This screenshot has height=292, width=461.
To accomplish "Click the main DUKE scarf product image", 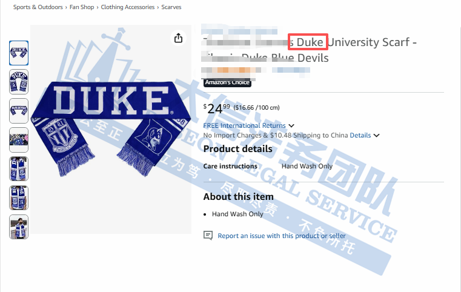I will click(x=111, y=130).
